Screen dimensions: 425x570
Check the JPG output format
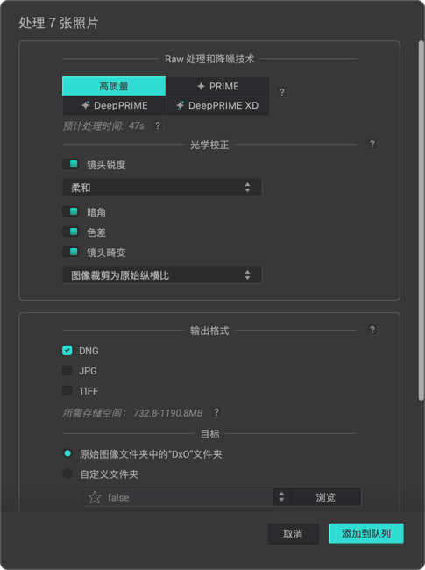(67, 370)
